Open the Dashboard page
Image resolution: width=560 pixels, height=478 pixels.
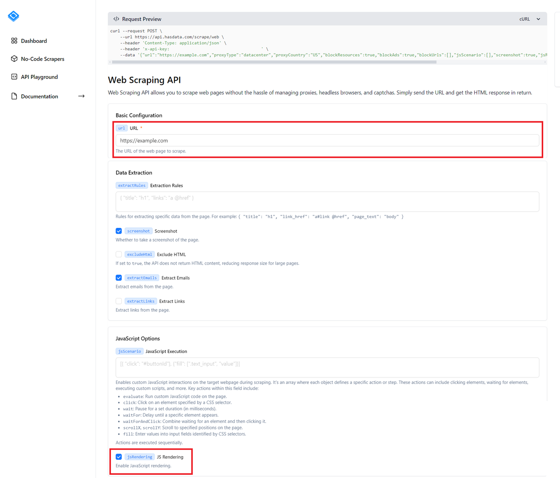(x=34, y=41)
